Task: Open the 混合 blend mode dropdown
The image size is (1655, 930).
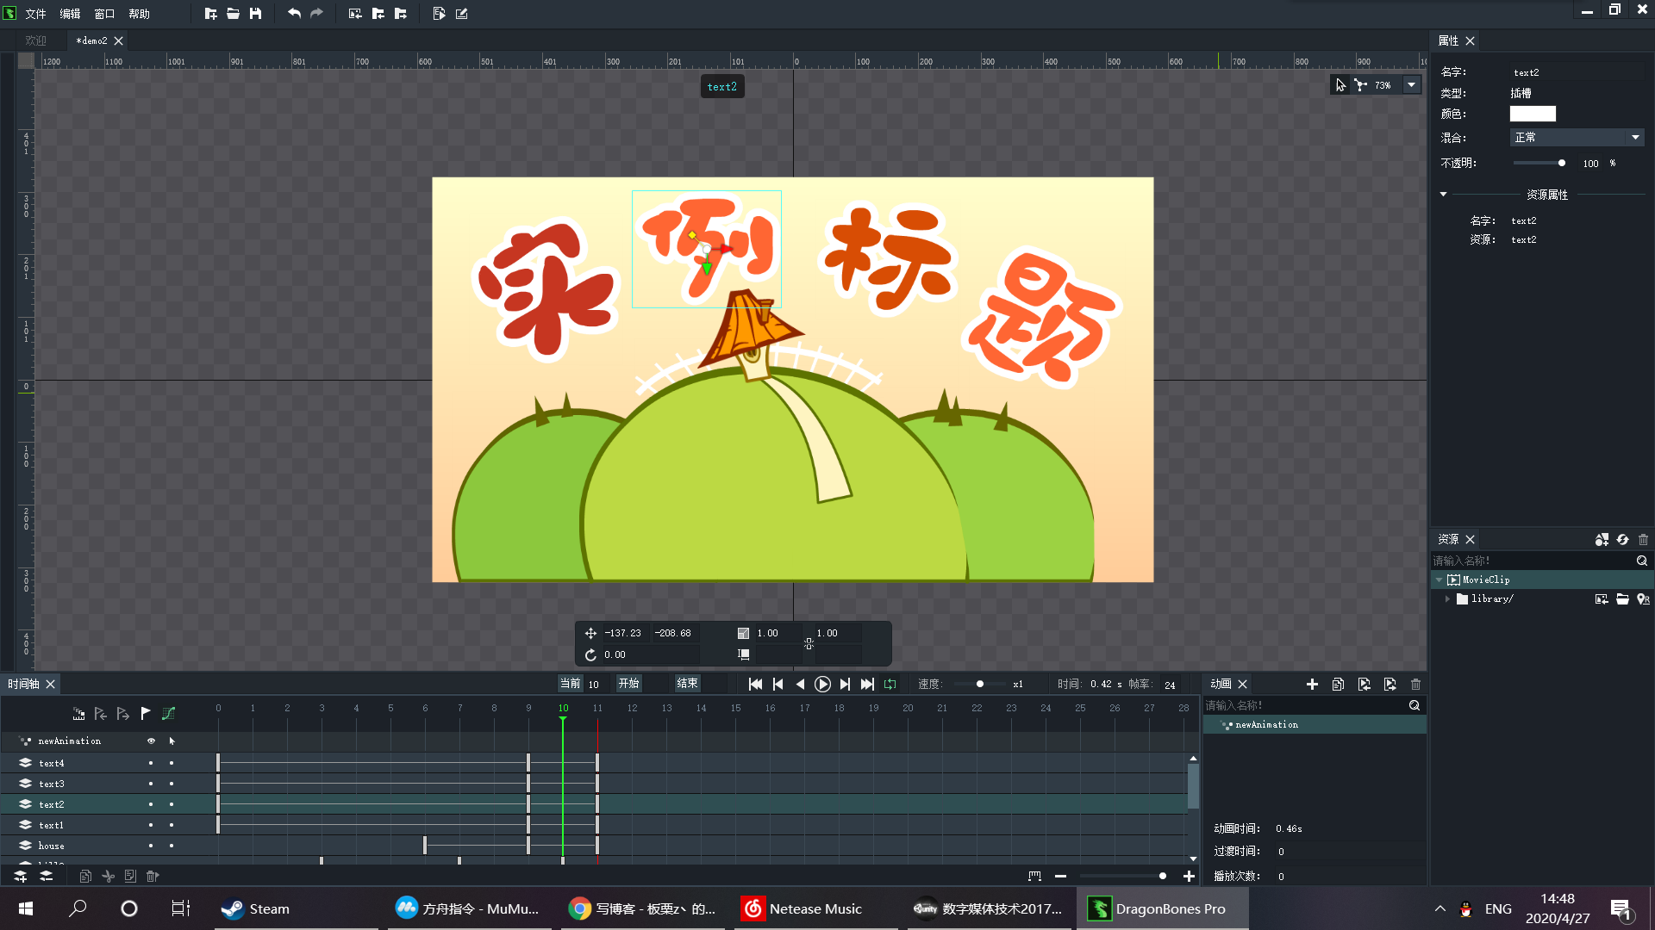Action: point(1577,138)
